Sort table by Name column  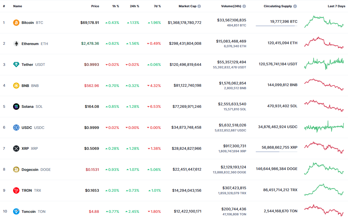click(x=18, y=6)
